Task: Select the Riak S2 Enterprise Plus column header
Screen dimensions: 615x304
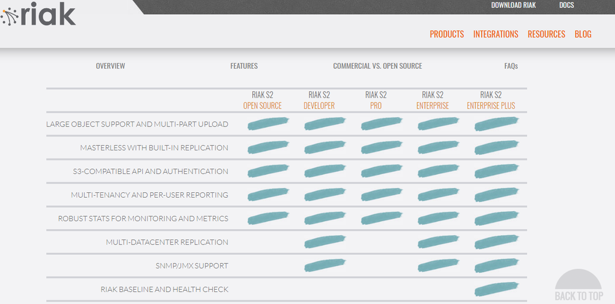Action: (491, 100)
